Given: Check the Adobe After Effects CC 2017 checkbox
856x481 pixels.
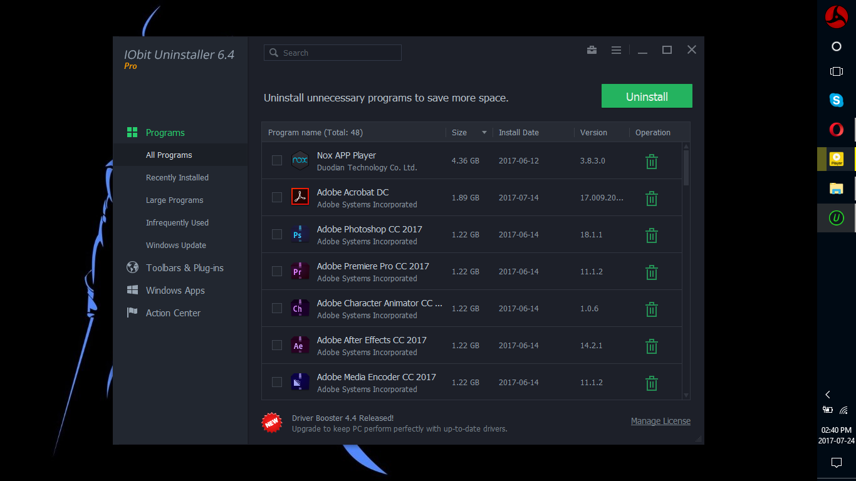Looking at the screenshot, I should (276, 345).
